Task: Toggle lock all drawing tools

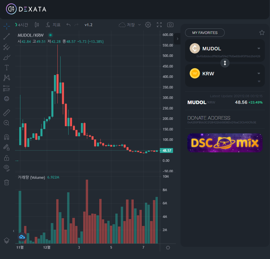Action: 7,158
